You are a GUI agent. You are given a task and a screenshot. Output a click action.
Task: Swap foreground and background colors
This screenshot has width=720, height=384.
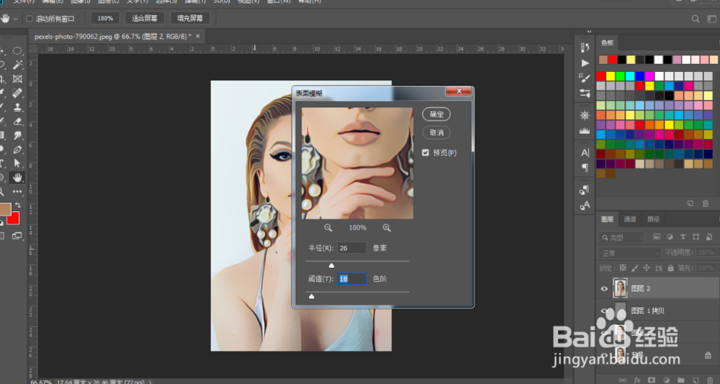point(18,205)
